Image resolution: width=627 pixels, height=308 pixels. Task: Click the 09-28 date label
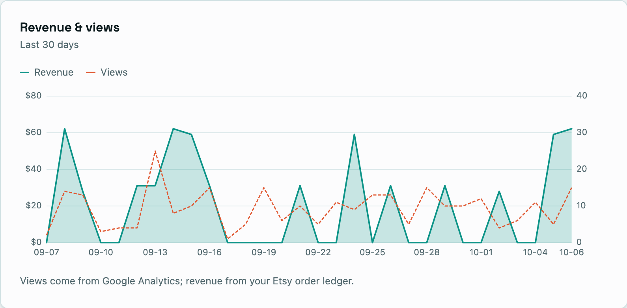pos(427,252)
